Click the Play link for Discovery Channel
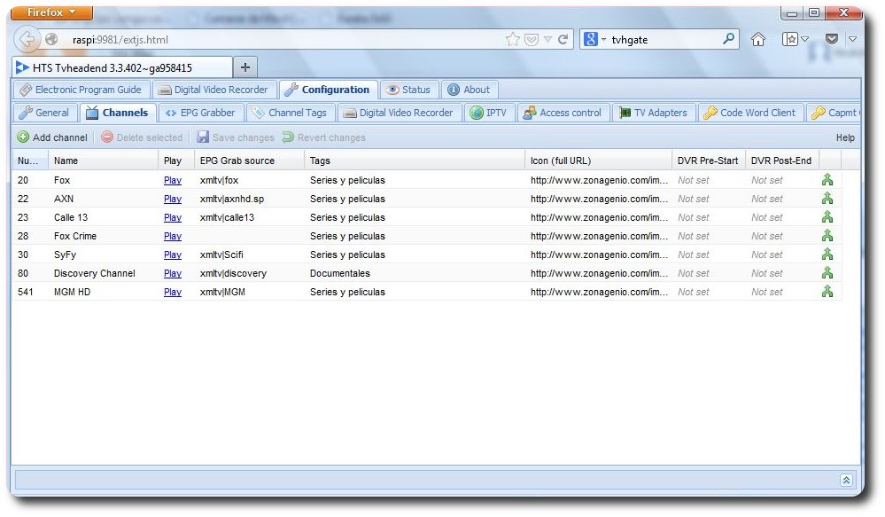This screenshot has width=885, height=517. coord(173,273)
